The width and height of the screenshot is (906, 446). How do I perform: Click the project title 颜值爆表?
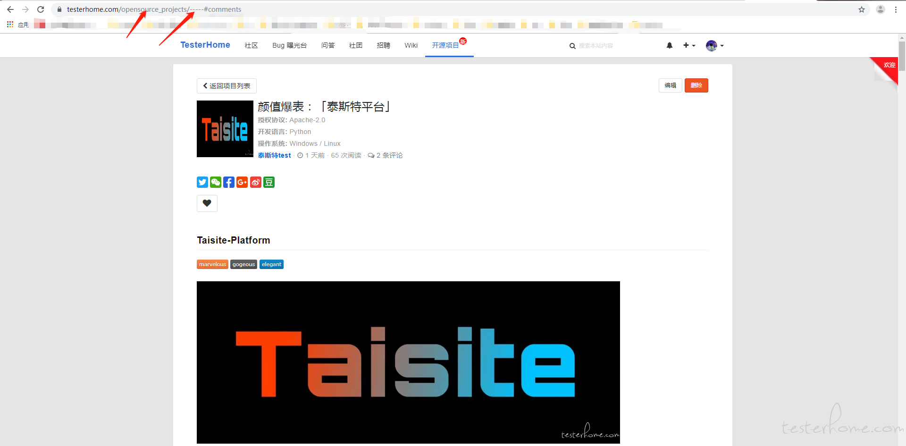[324, 107]
